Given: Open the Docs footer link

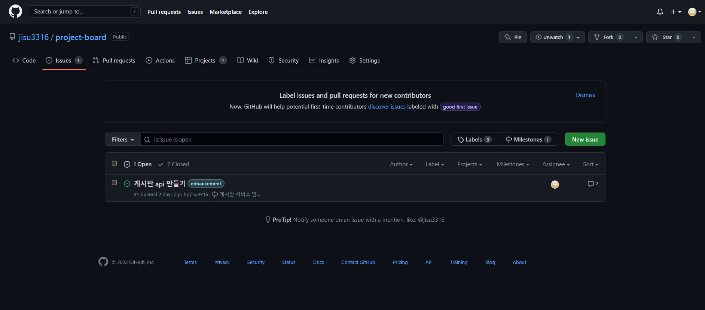Looking at the screenshot, I should coord(318,262).
